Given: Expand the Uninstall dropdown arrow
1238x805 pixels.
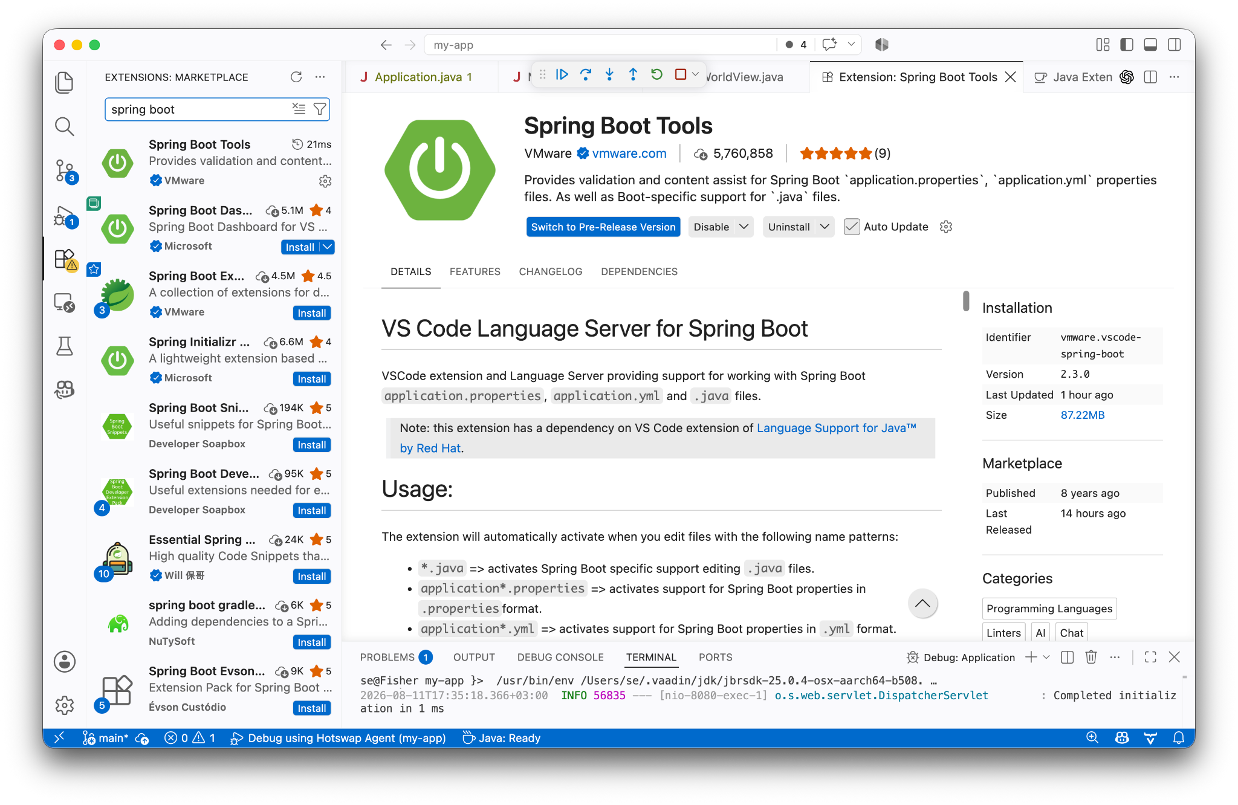Looking at the screenshot, I should [x=825, y=227].
